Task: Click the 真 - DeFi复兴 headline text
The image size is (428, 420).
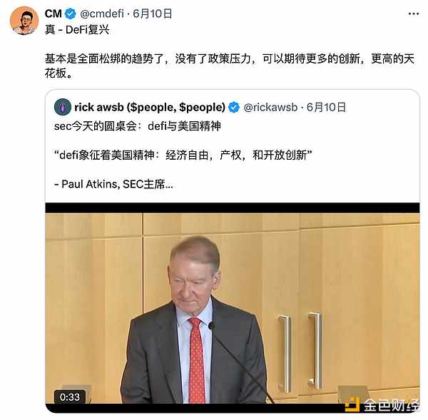Action: coord(77,30)
